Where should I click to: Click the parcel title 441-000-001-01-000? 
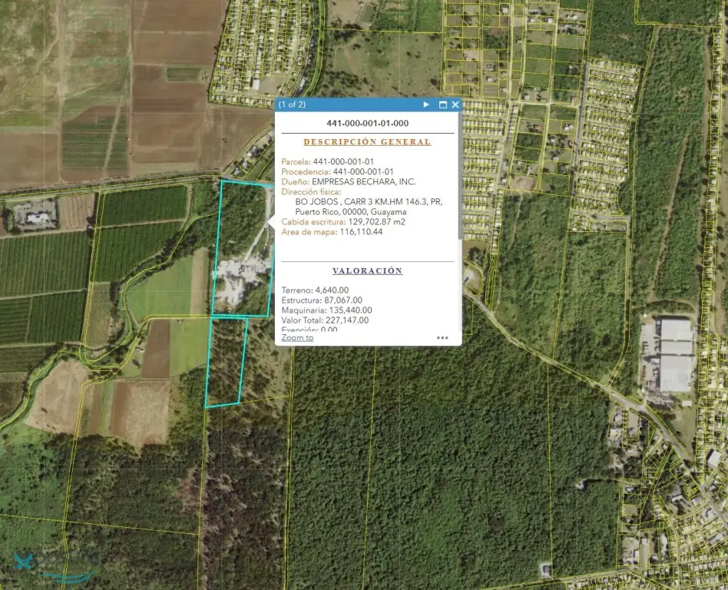point(367,123)
